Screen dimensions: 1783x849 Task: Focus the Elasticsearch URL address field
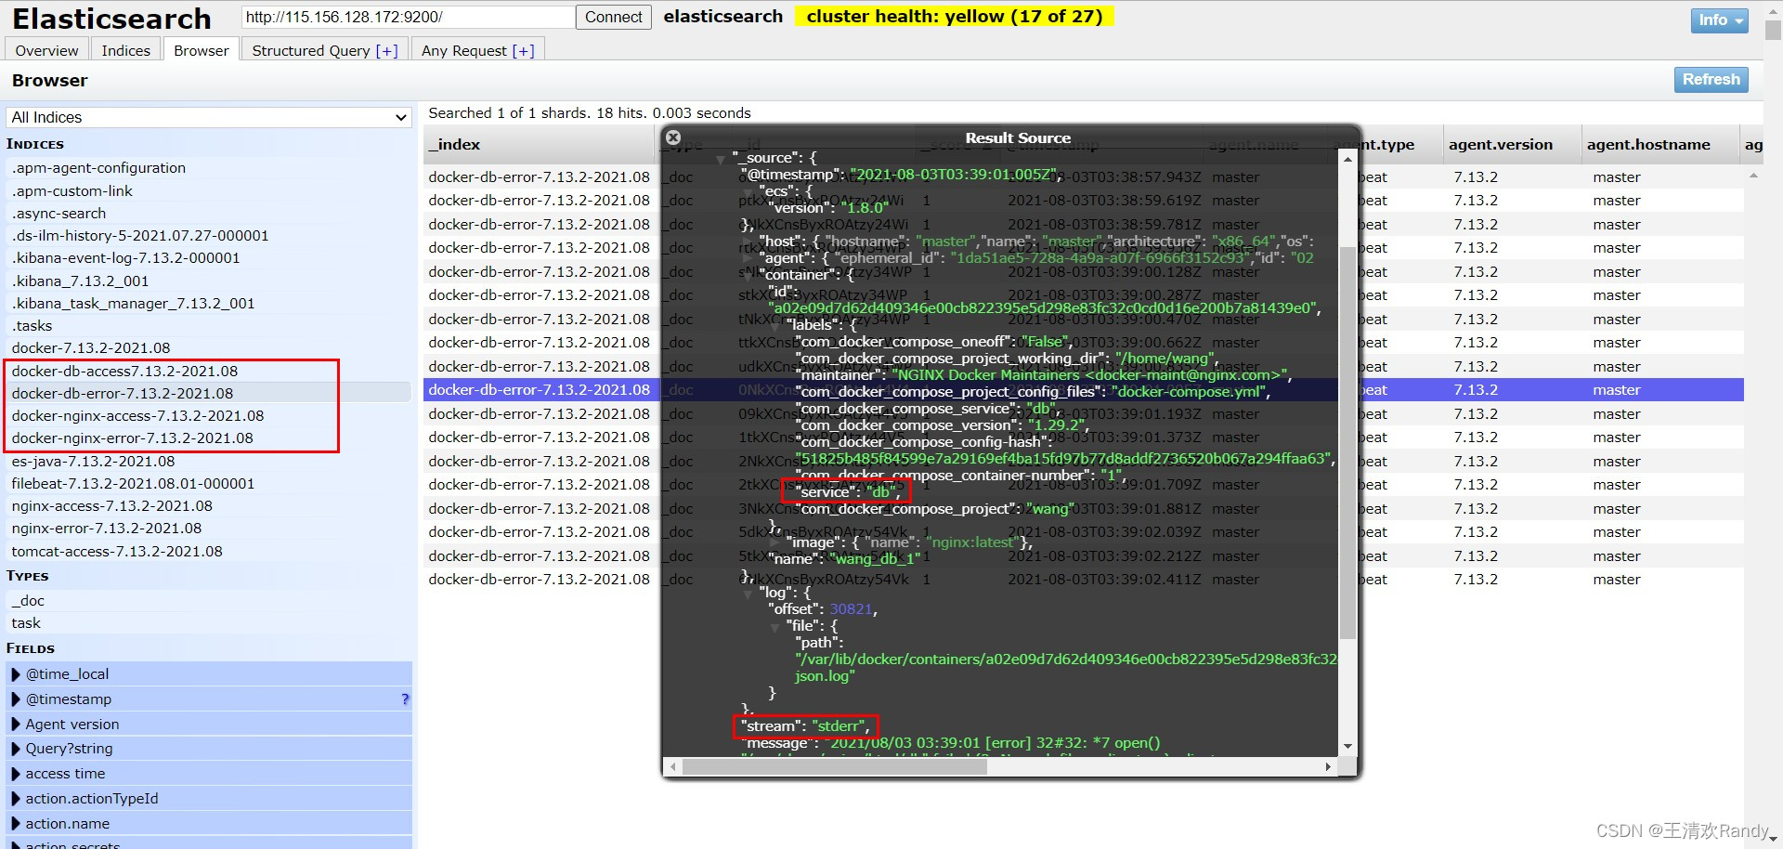pos(408,17)
